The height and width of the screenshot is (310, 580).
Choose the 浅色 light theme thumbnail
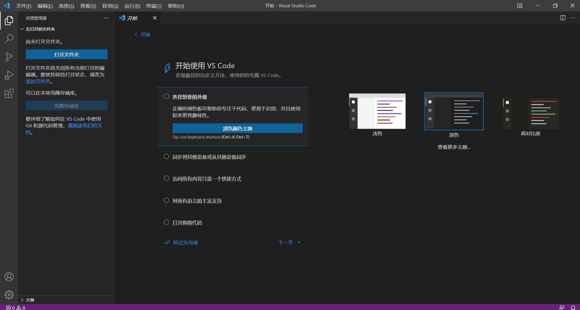click(377, 111)
